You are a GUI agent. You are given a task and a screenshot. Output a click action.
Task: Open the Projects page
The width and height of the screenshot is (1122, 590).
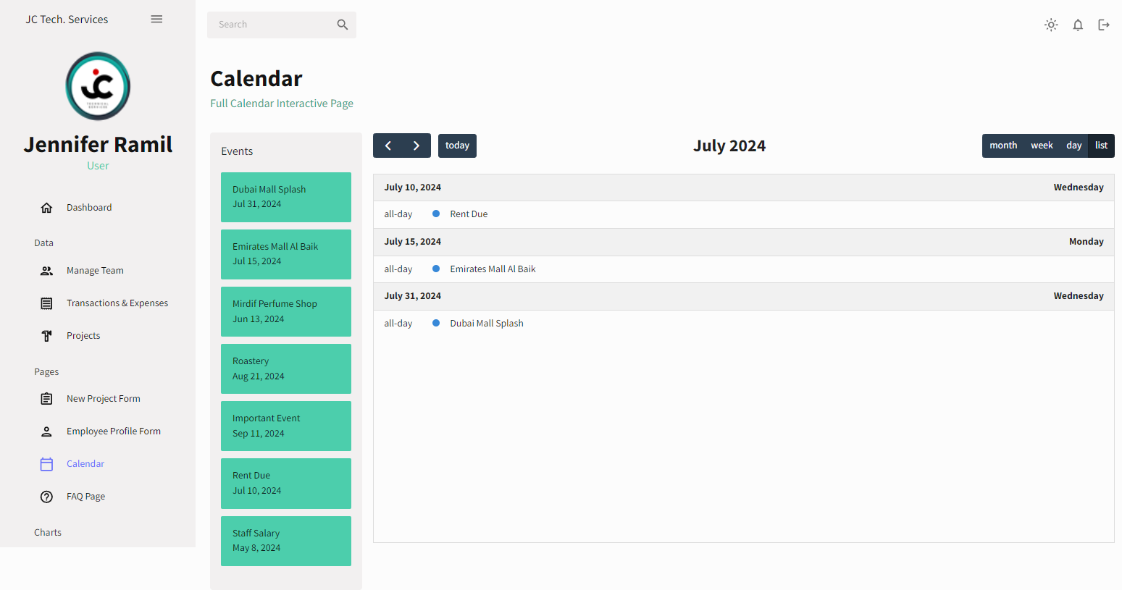[83, 336]
